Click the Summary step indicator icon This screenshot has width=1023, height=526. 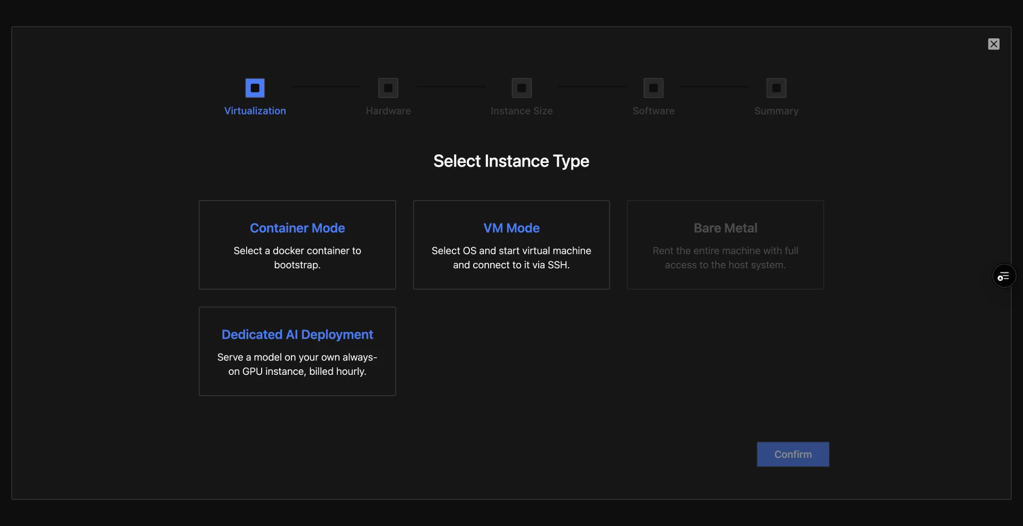tap(776, 88)
